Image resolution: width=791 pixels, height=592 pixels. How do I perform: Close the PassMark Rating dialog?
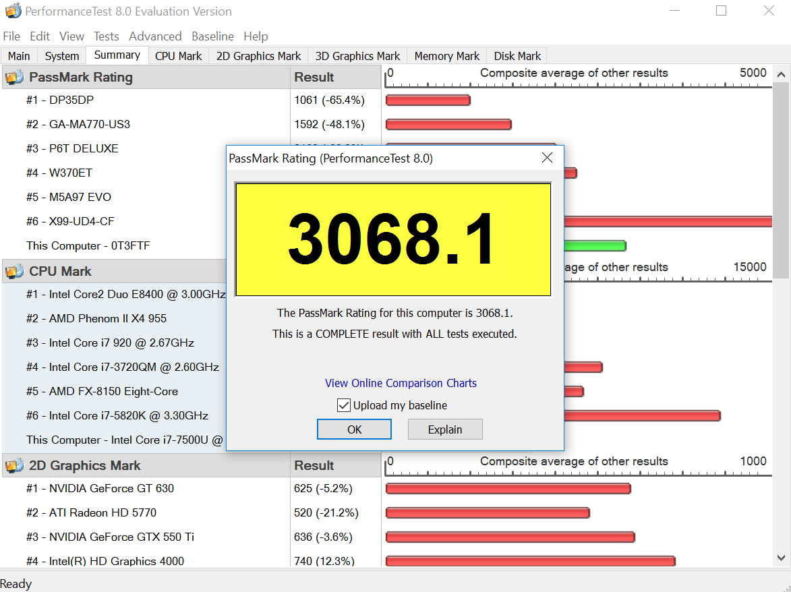tap(547, 158)
